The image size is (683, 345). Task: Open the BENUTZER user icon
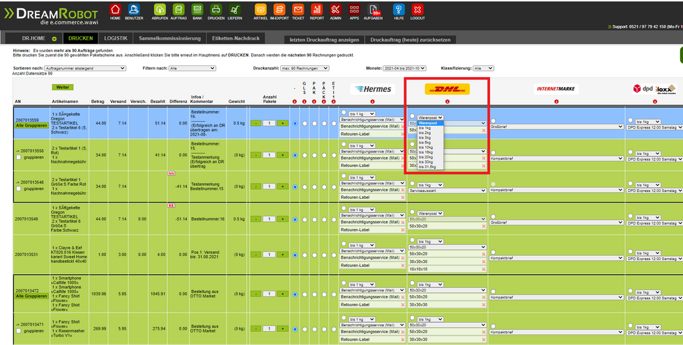(x=134, y=9)
